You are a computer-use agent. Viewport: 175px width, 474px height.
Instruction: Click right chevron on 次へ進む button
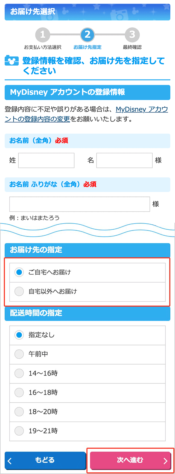[165, 461]
